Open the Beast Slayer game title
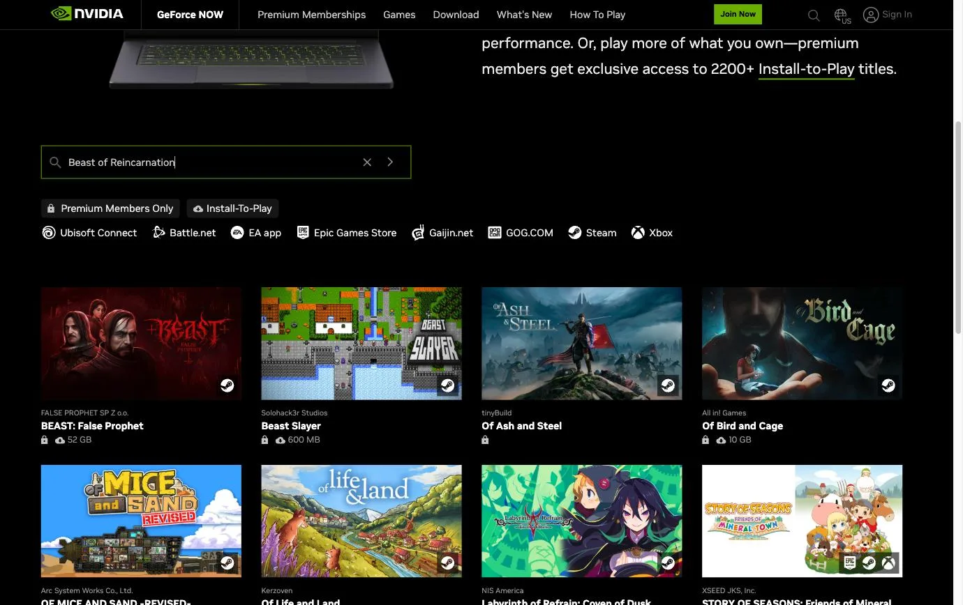 [x=291, y=426]
